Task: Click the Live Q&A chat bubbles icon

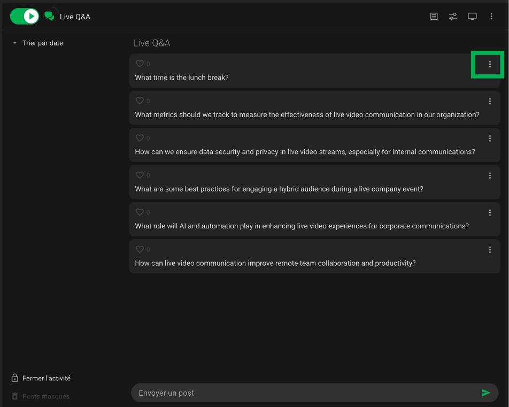Action: tap(50, 16)
